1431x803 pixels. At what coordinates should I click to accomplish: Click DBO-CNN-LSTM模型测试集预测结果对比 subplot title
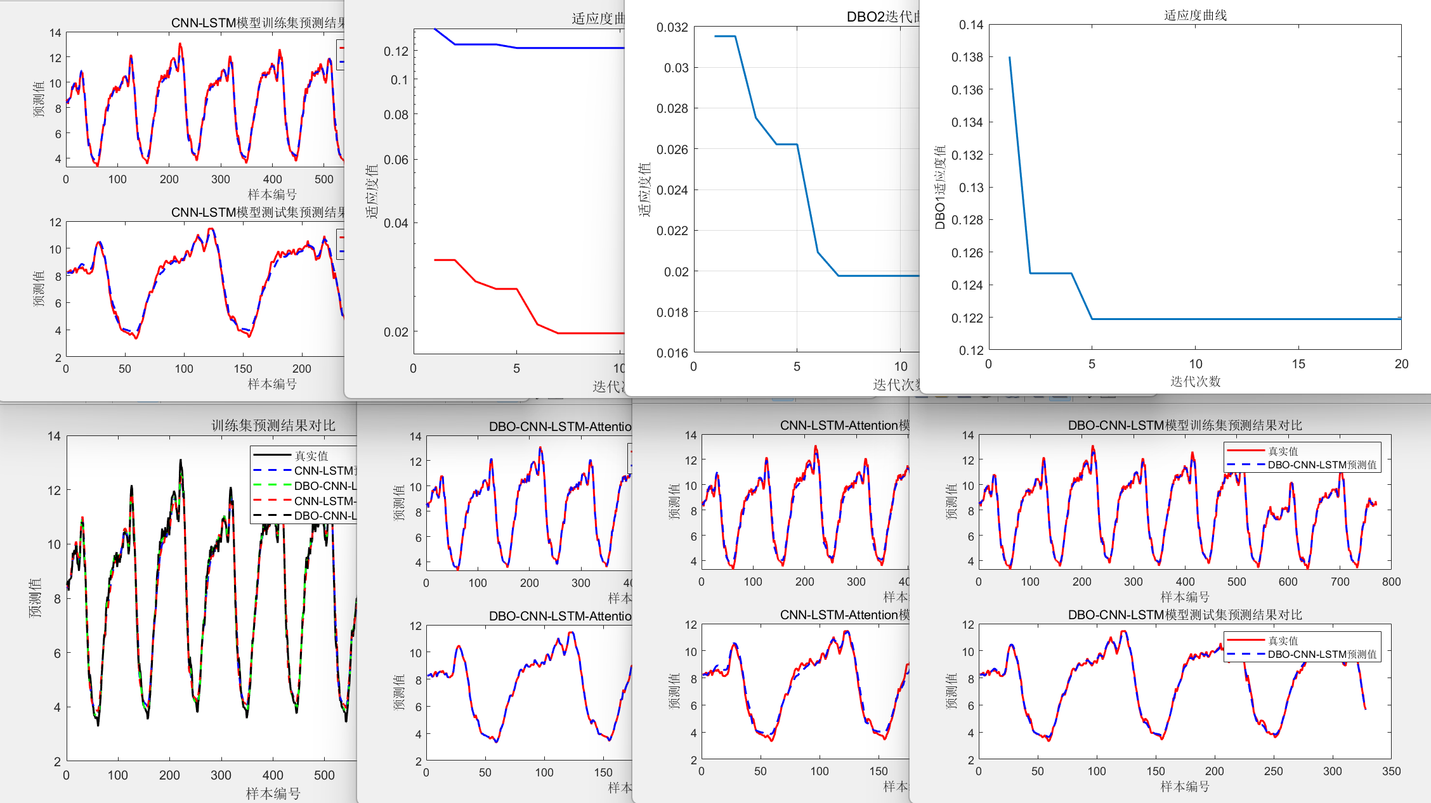[1184, 615]
